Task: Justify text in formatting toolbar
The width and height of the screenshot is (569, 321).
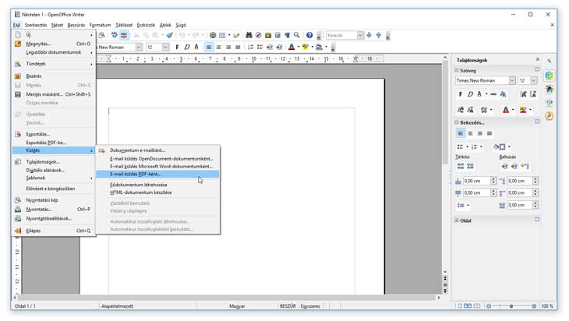Action: click(x=238, y=48)
